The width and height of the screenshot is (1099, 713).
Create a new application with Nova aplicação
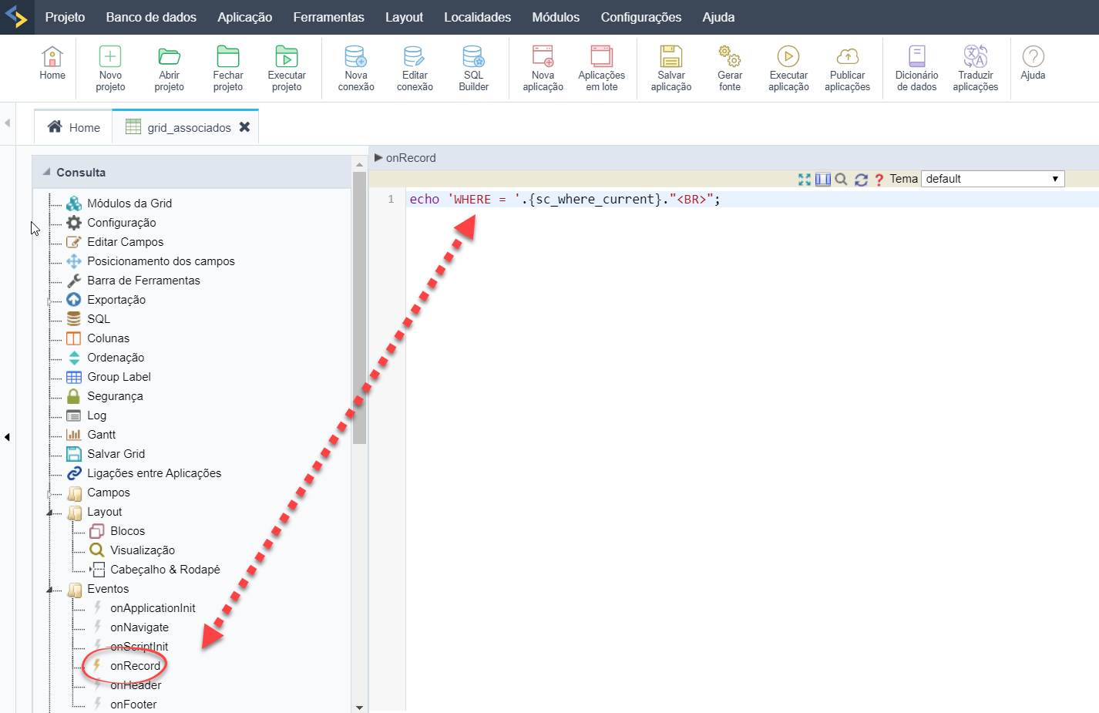(x=543, y=69)
